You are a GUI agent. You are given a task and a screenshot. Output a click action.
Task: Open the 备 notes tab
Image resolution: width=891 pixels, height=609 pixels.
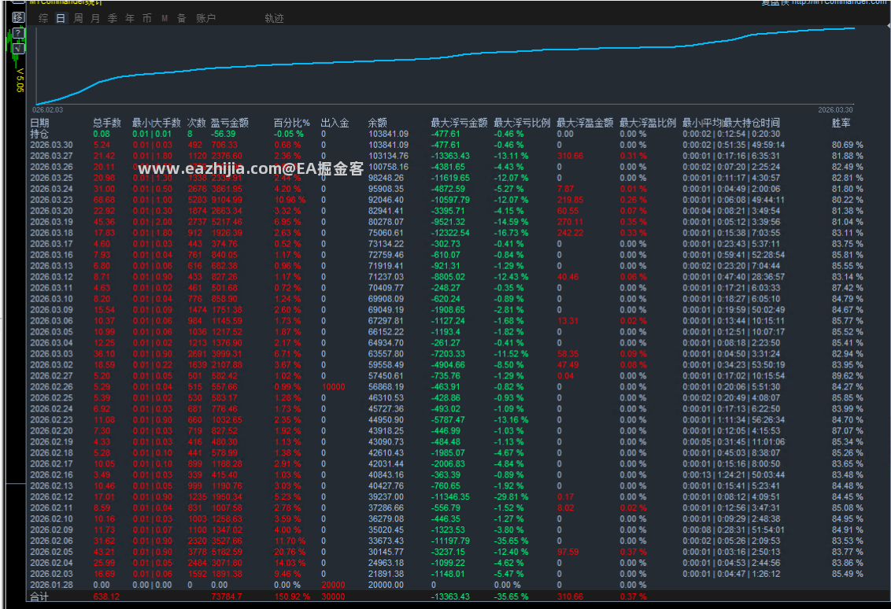[181, 18]
